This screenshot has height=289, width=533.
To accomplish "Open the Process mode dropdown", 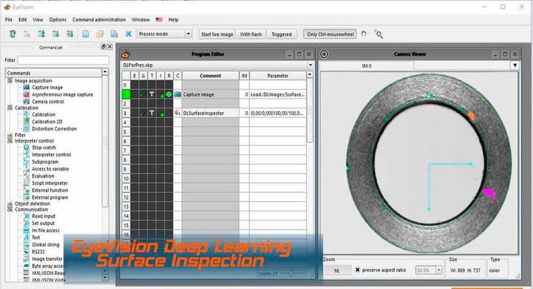I will pyautogui.click(x=164, y=34).
